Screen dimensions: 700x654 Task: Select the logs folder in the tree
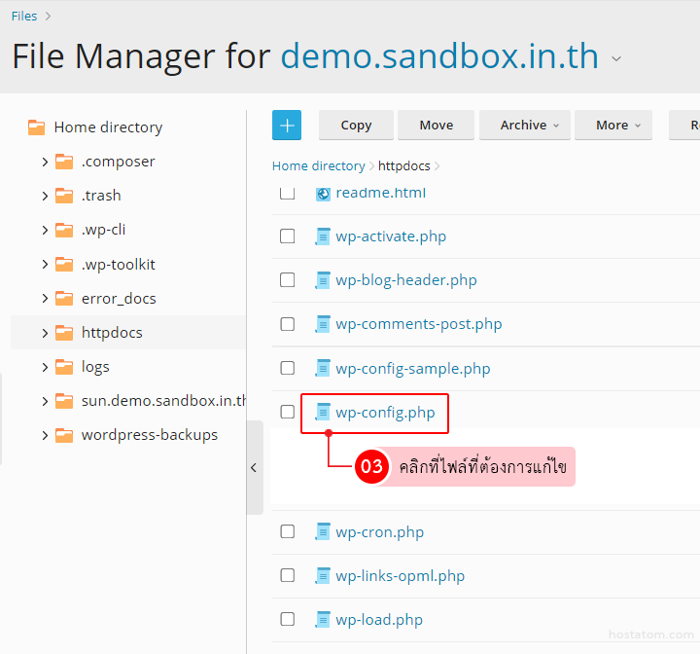[x=95, y=367]
